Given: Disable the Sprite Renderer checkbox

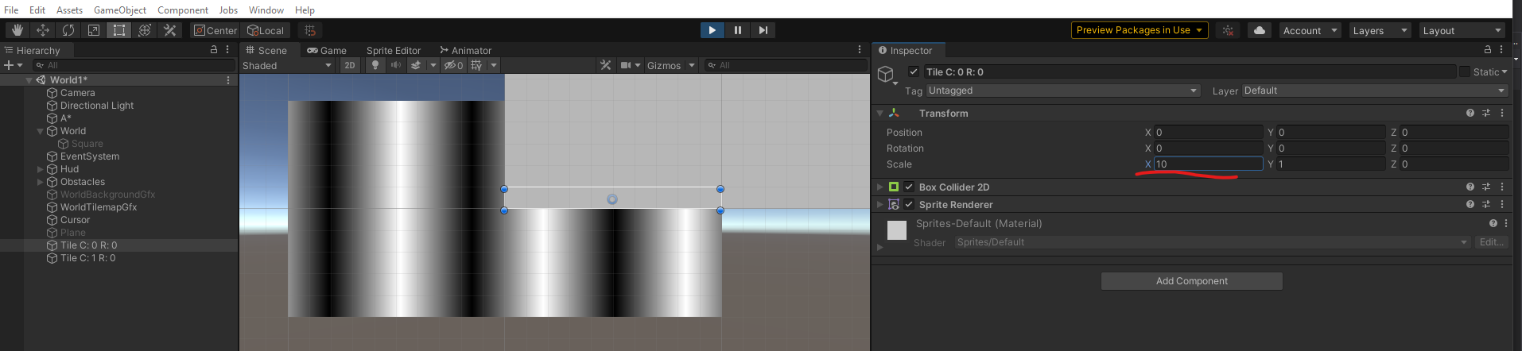Looking at the screenshot, I should pos(909,204).
